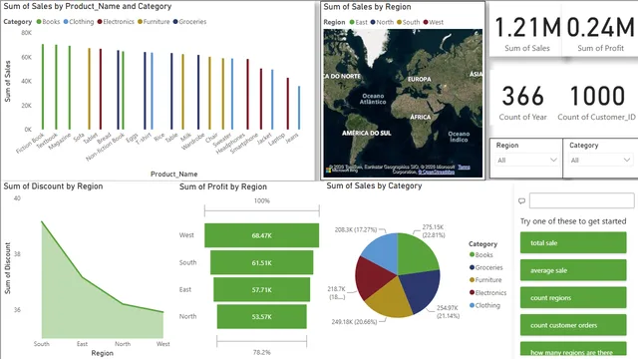This screenshot has height=359, width=638.
Task: Click Books in the pie chart legend
Action: (x=480, y=255)
